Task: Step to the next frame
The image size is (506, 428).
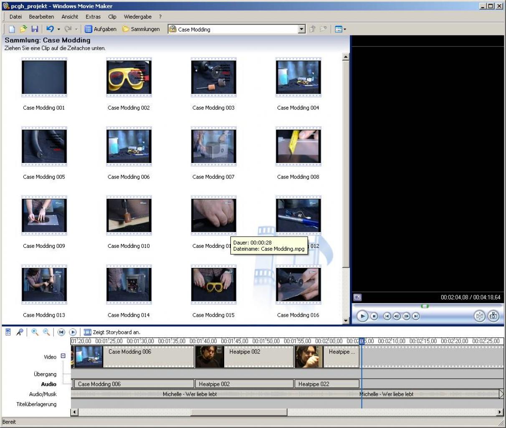Action: click(x=406, y=316)
